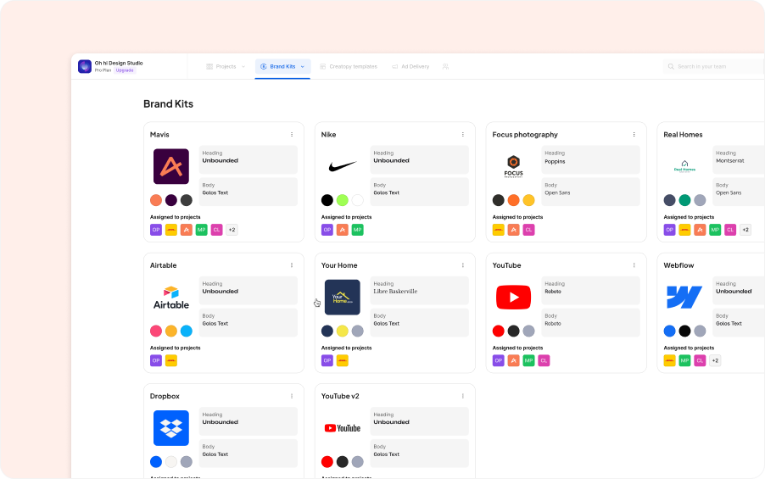The image size is (765, 479).
Task: Open the Dropbox kit options menu
Action: coord(292,396)
